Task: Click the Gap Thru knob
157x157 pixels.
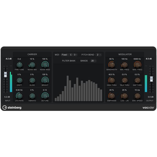Action: coord(137,80)
